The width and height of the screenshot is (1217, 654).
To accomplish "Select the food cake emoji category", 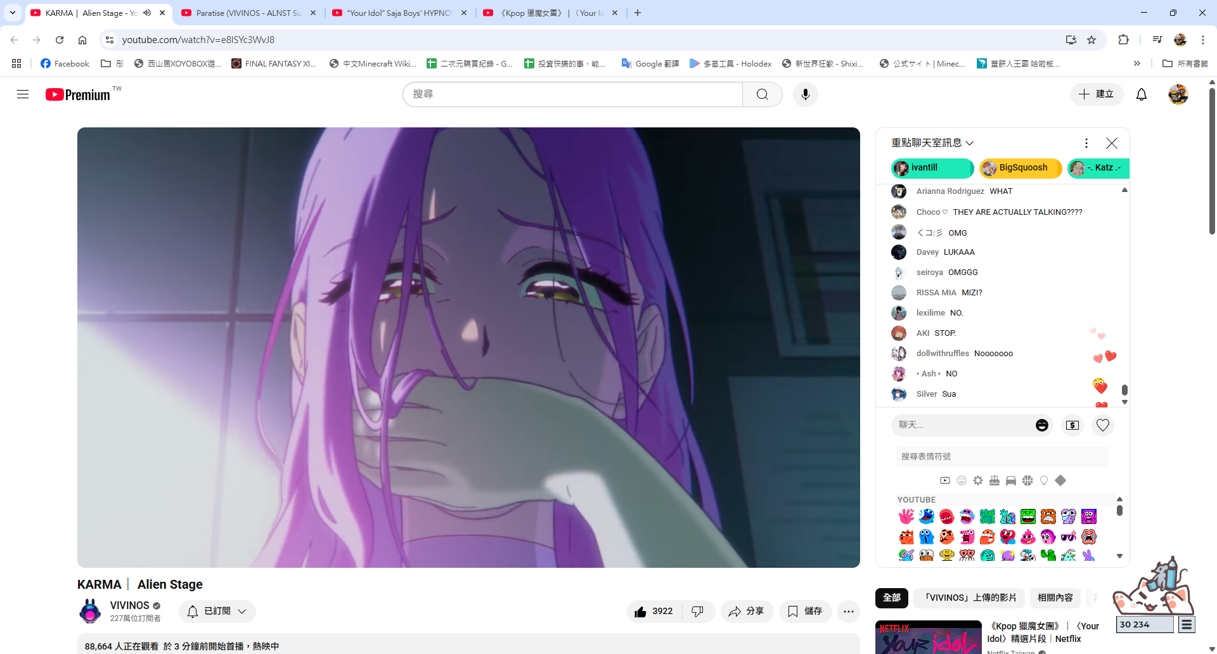I will [x=995, y=480].
